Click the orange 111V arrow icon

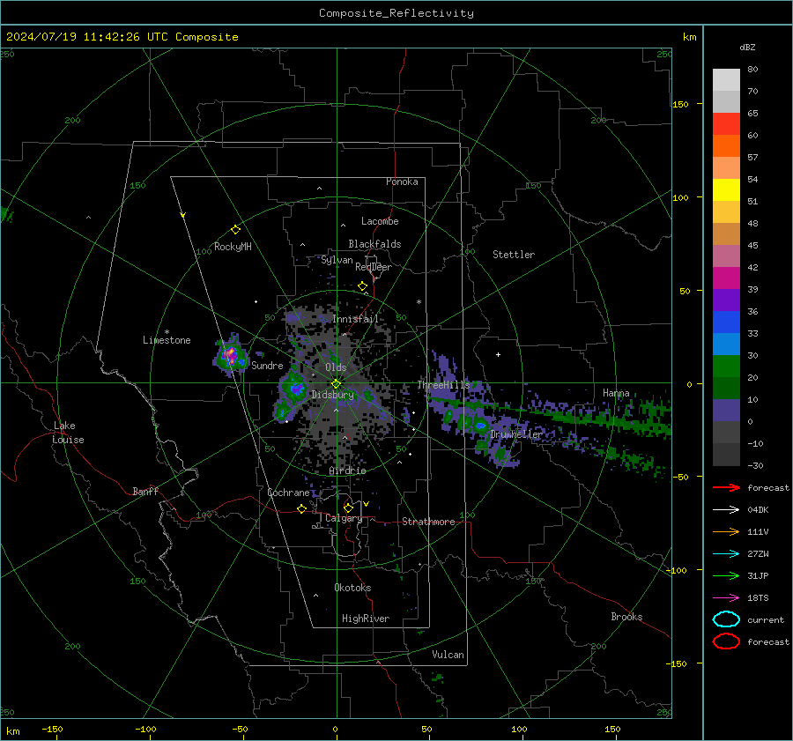click(726, 531)
